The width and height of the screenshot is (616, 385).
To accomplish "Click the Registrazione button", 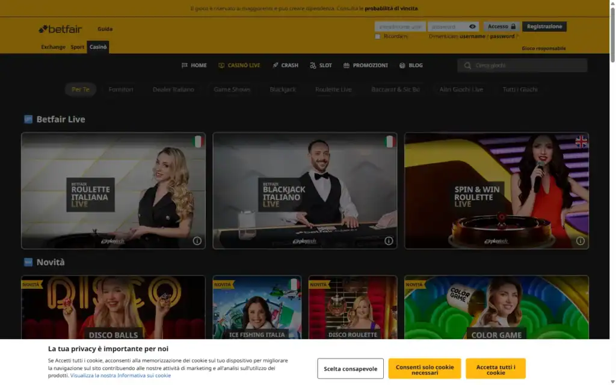I will pos(544,26).
